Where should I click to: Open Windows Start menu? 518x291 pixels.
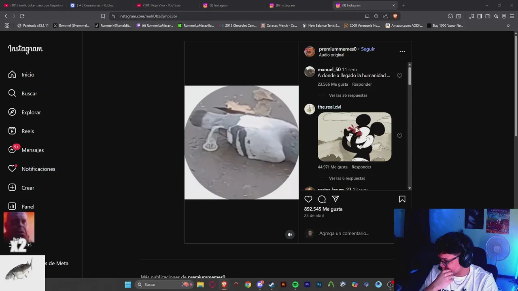(128, 285)
